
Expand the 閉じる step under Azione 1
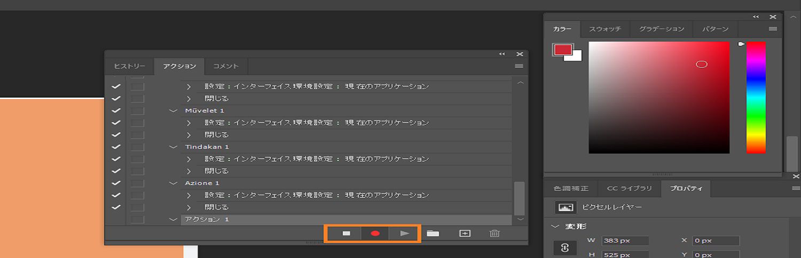pyautogui.click(x=189, y=207)
